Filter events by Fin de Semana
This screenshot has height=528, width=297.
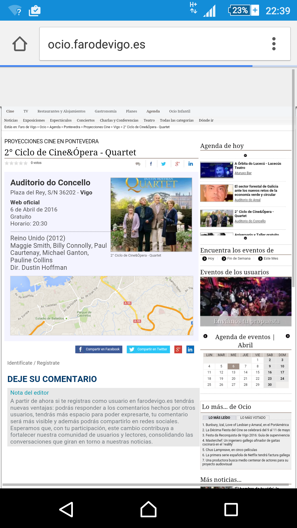[236, 258]
